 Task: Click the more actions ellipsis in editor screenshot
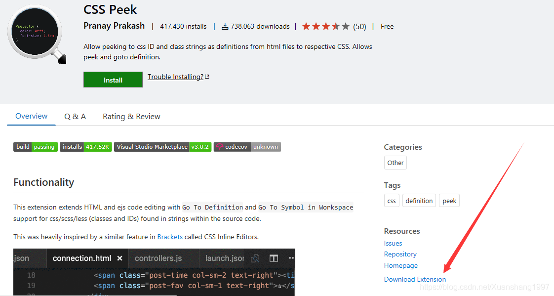(291, 258)
